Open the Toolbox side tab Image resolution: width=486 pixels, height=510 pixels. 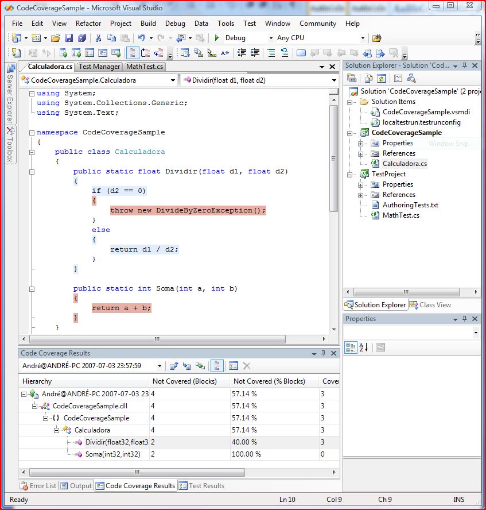pyautogui.click(x=10, y=145)
